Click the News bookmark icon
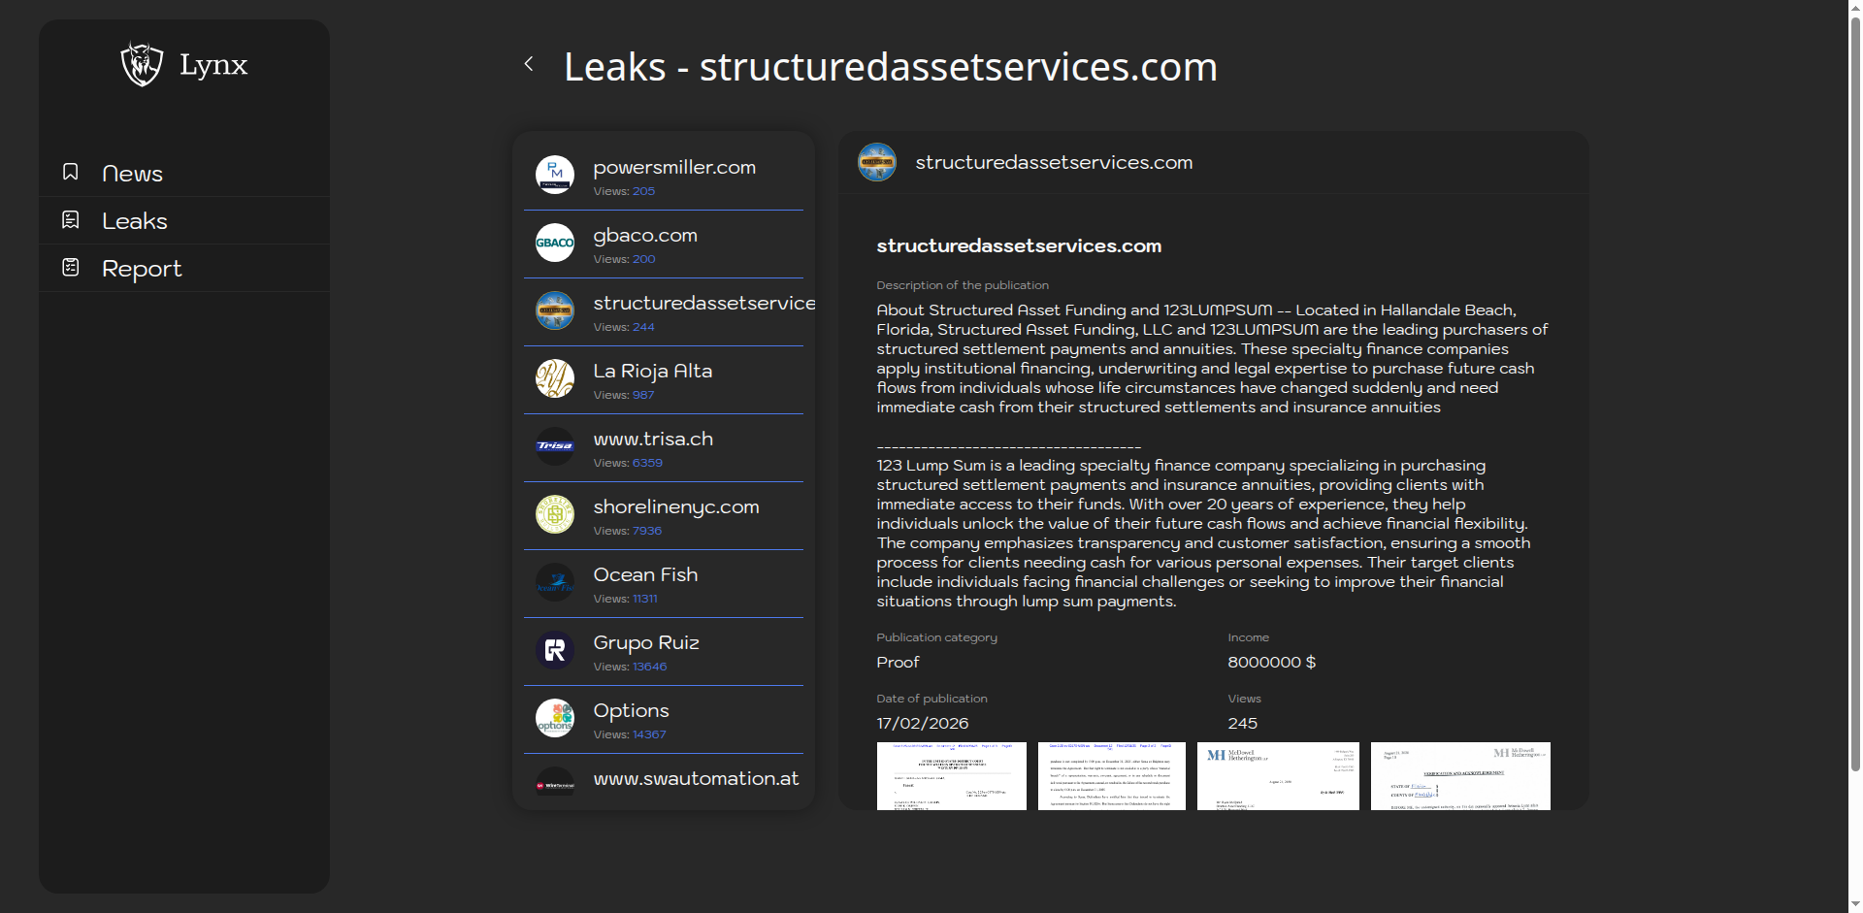The width and height of the screenshot is (1863, 913). 71,172
